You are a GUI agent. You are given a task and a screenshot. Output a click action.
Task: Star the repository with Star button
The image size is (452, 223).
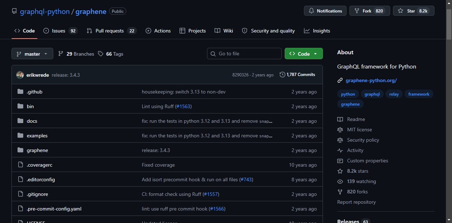413,11
